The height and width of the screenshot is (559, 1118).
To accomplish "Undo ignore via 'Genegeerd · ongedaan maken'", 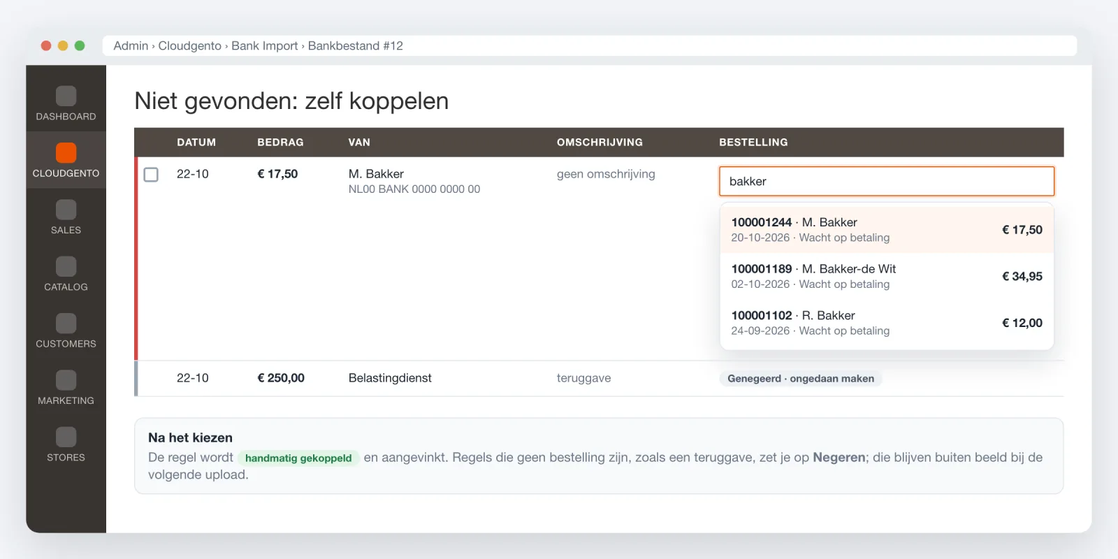I will click(x=801, y=379).
